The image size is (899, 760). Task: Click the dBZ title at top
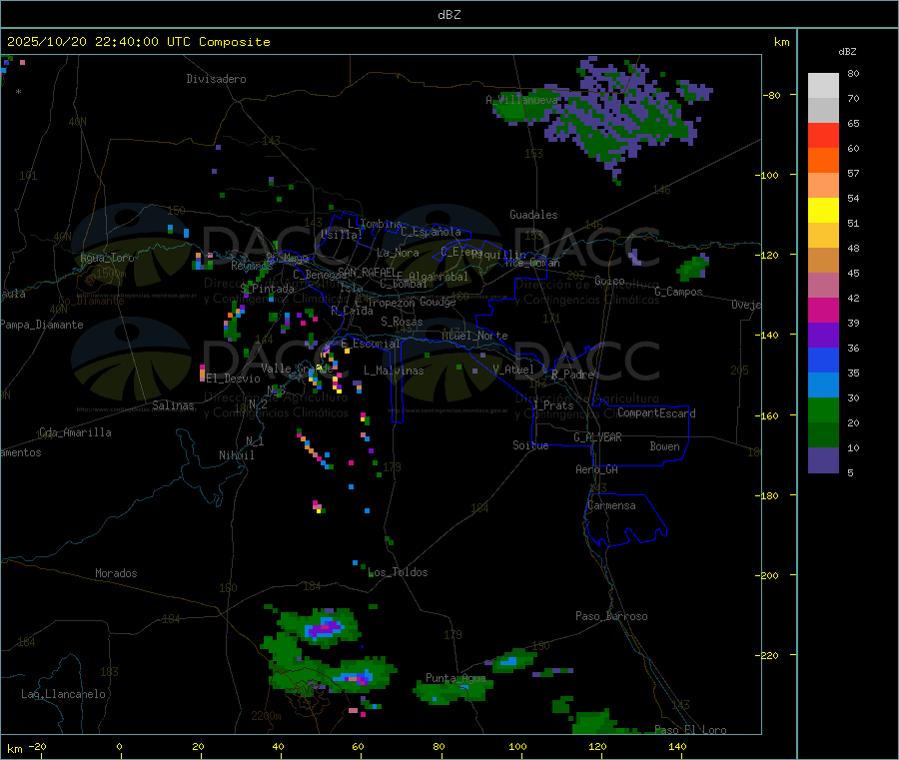tap(449, 15)
